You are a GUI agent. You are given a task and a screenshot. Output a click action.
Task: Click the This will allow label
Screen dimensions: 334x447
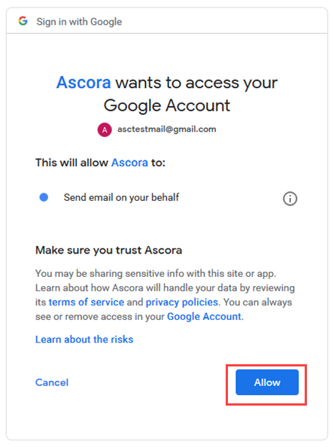(71, 163)
